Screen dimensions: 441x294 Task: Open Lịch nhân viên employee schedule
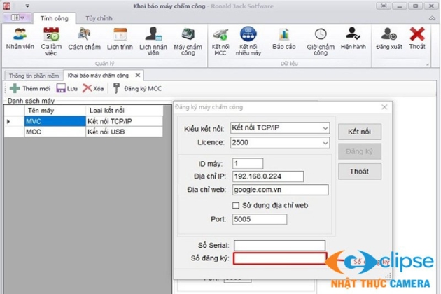[x=153, y=41]
